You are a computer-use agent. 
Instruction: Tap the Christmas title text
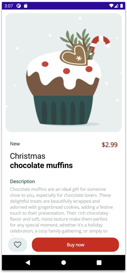[x=28, y=156]
